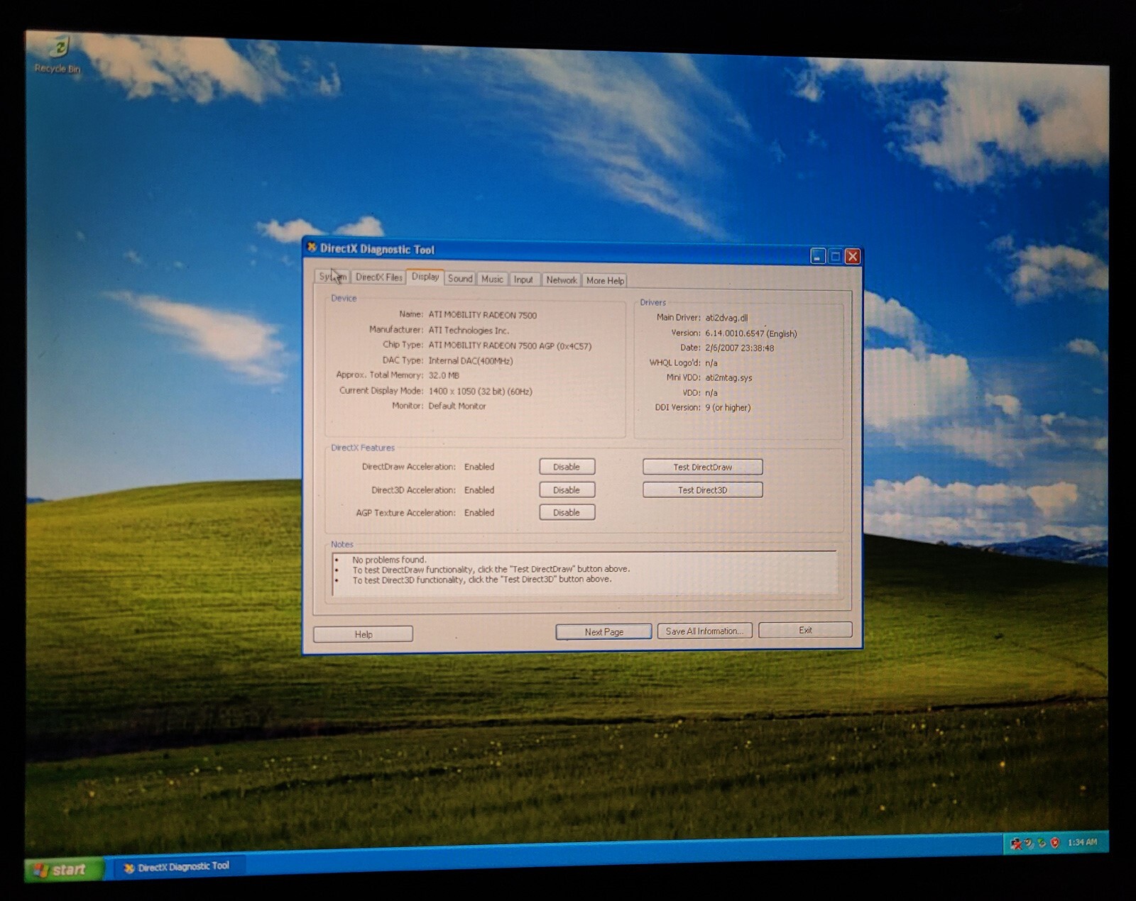Click the Test Direct3D button

click(702, 490)
